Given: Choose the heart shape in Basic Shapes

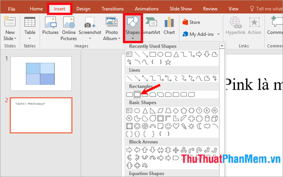Looking at the screenshot, I should point(176,126).
